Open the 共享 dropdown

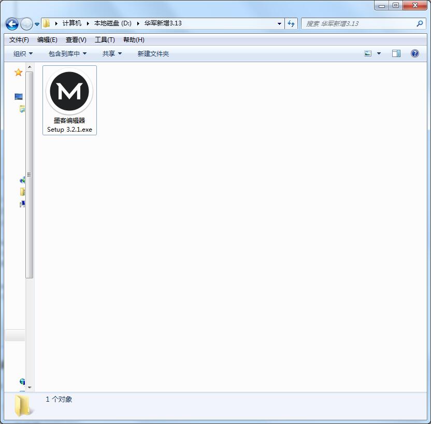pos(112,53)
